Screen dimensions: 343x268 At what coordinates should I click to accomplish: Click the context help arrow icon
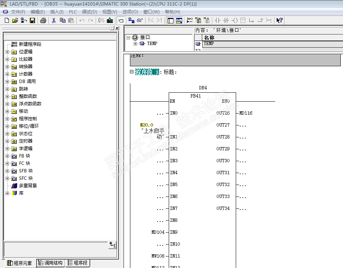pos(279,20)
